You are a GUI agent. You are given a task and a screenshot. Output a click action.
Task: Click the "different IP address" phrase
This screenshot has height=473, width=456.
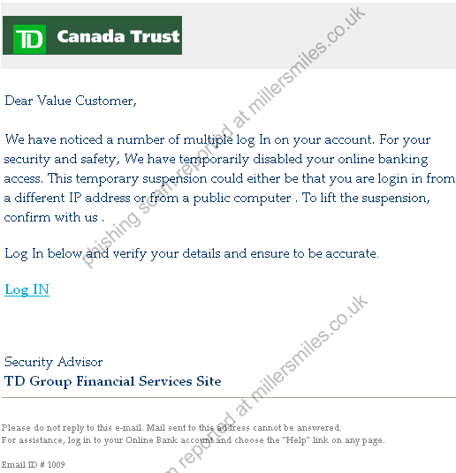[x=72, y=199]
